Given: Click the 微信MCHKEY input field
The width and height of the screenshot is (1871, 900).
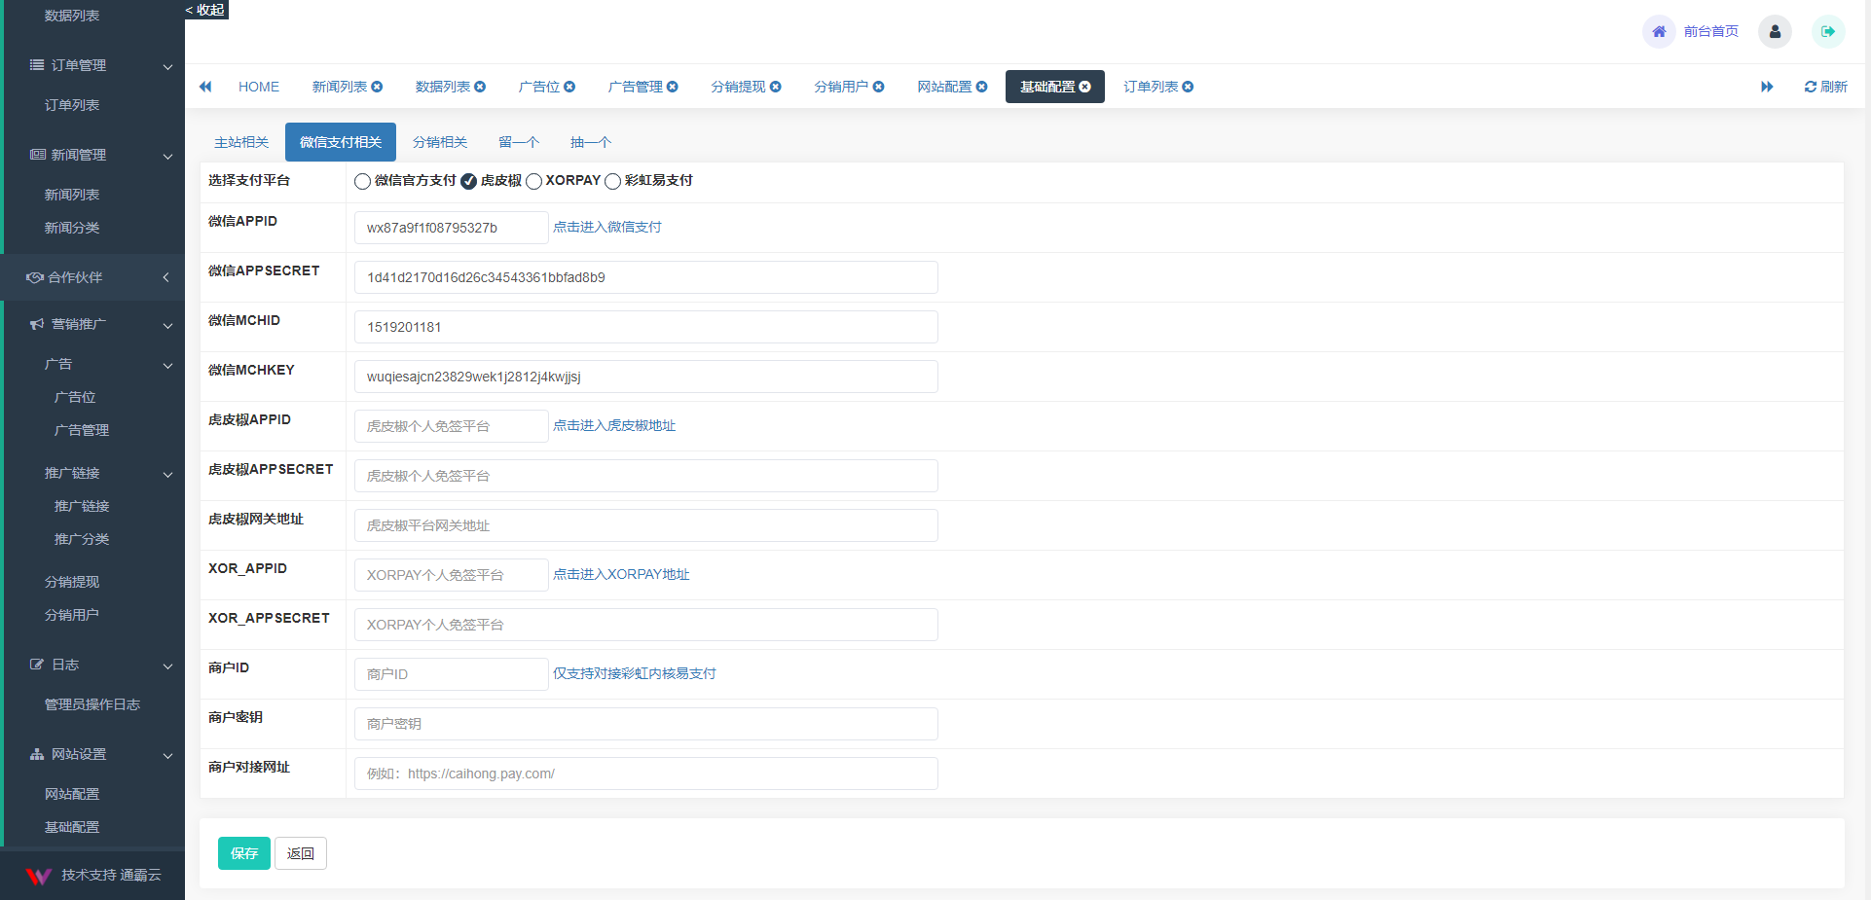Looking at the screenshot, I should tap(646, 377).
